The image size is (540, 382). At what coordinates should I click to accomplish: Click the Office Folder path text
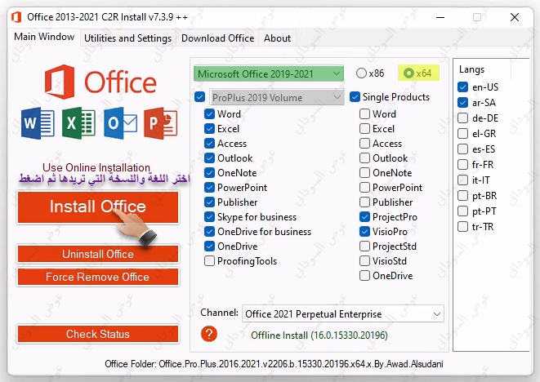pyautogui.click(x=274, y=364)
